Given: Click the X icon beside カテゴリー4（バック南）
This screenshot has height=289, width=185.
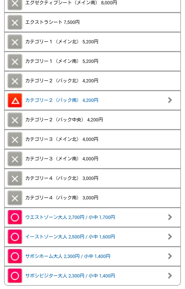Looking at the screenshot, I should click(x=15, y=198).
